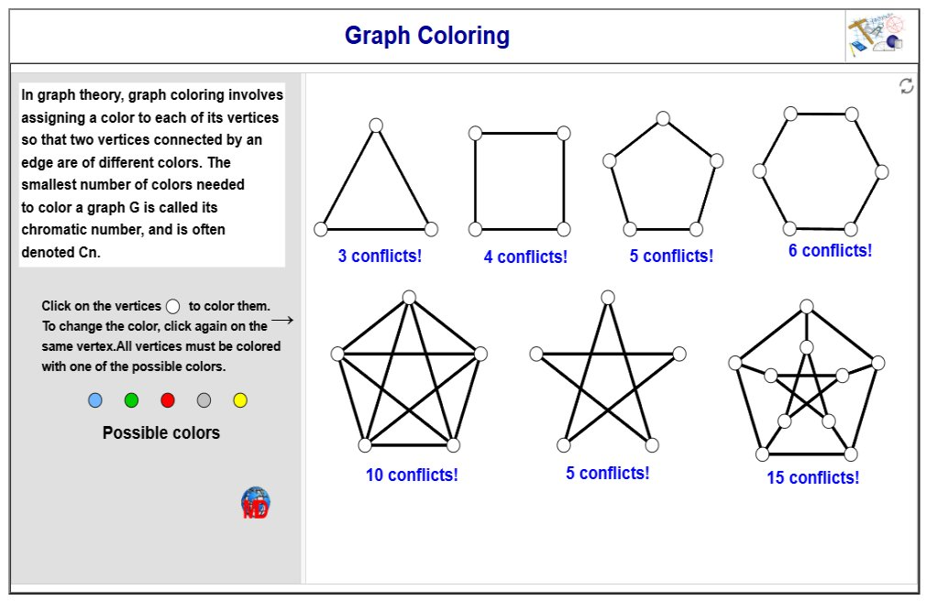Click the star graph's leftmost vertex

coord(536,354)
